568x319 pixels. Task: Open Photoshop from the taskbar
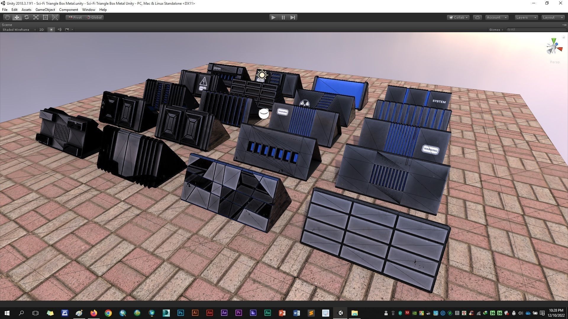(x=180, y=313)
